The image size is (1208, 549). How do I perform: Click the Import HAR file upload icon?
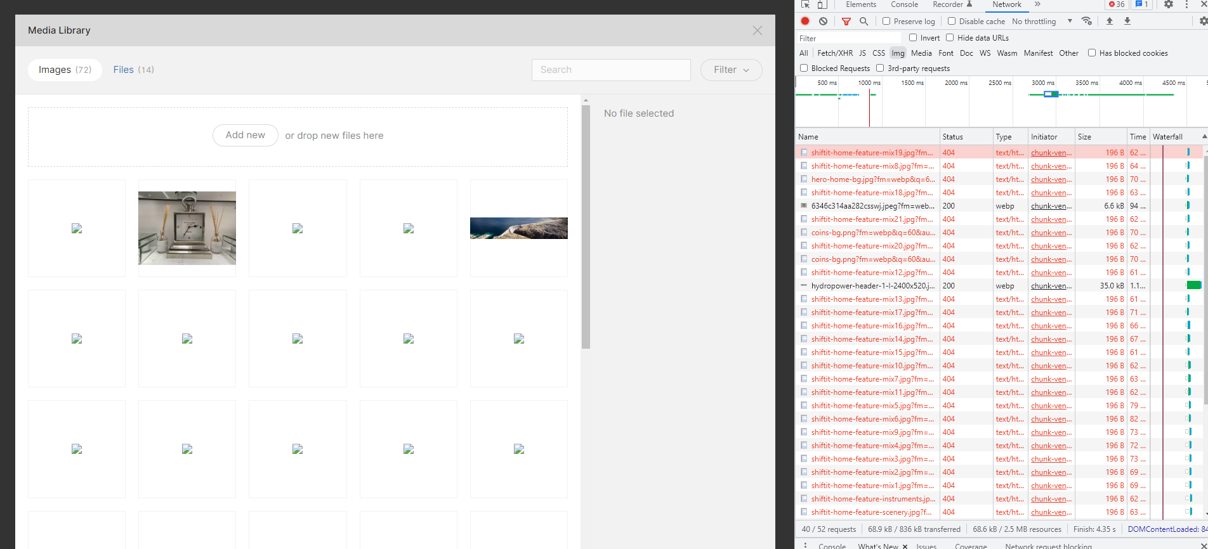click(x=1110, y=21)
